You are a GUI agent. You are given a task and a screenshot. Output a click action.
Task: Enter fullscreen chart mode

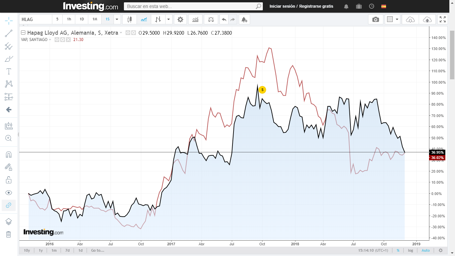(442, 19)
